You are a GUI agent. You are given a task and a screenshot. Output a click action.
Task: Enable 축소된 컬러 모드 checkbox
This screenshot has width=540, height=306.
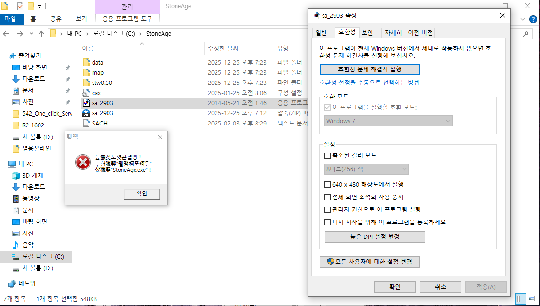point(328,156)
